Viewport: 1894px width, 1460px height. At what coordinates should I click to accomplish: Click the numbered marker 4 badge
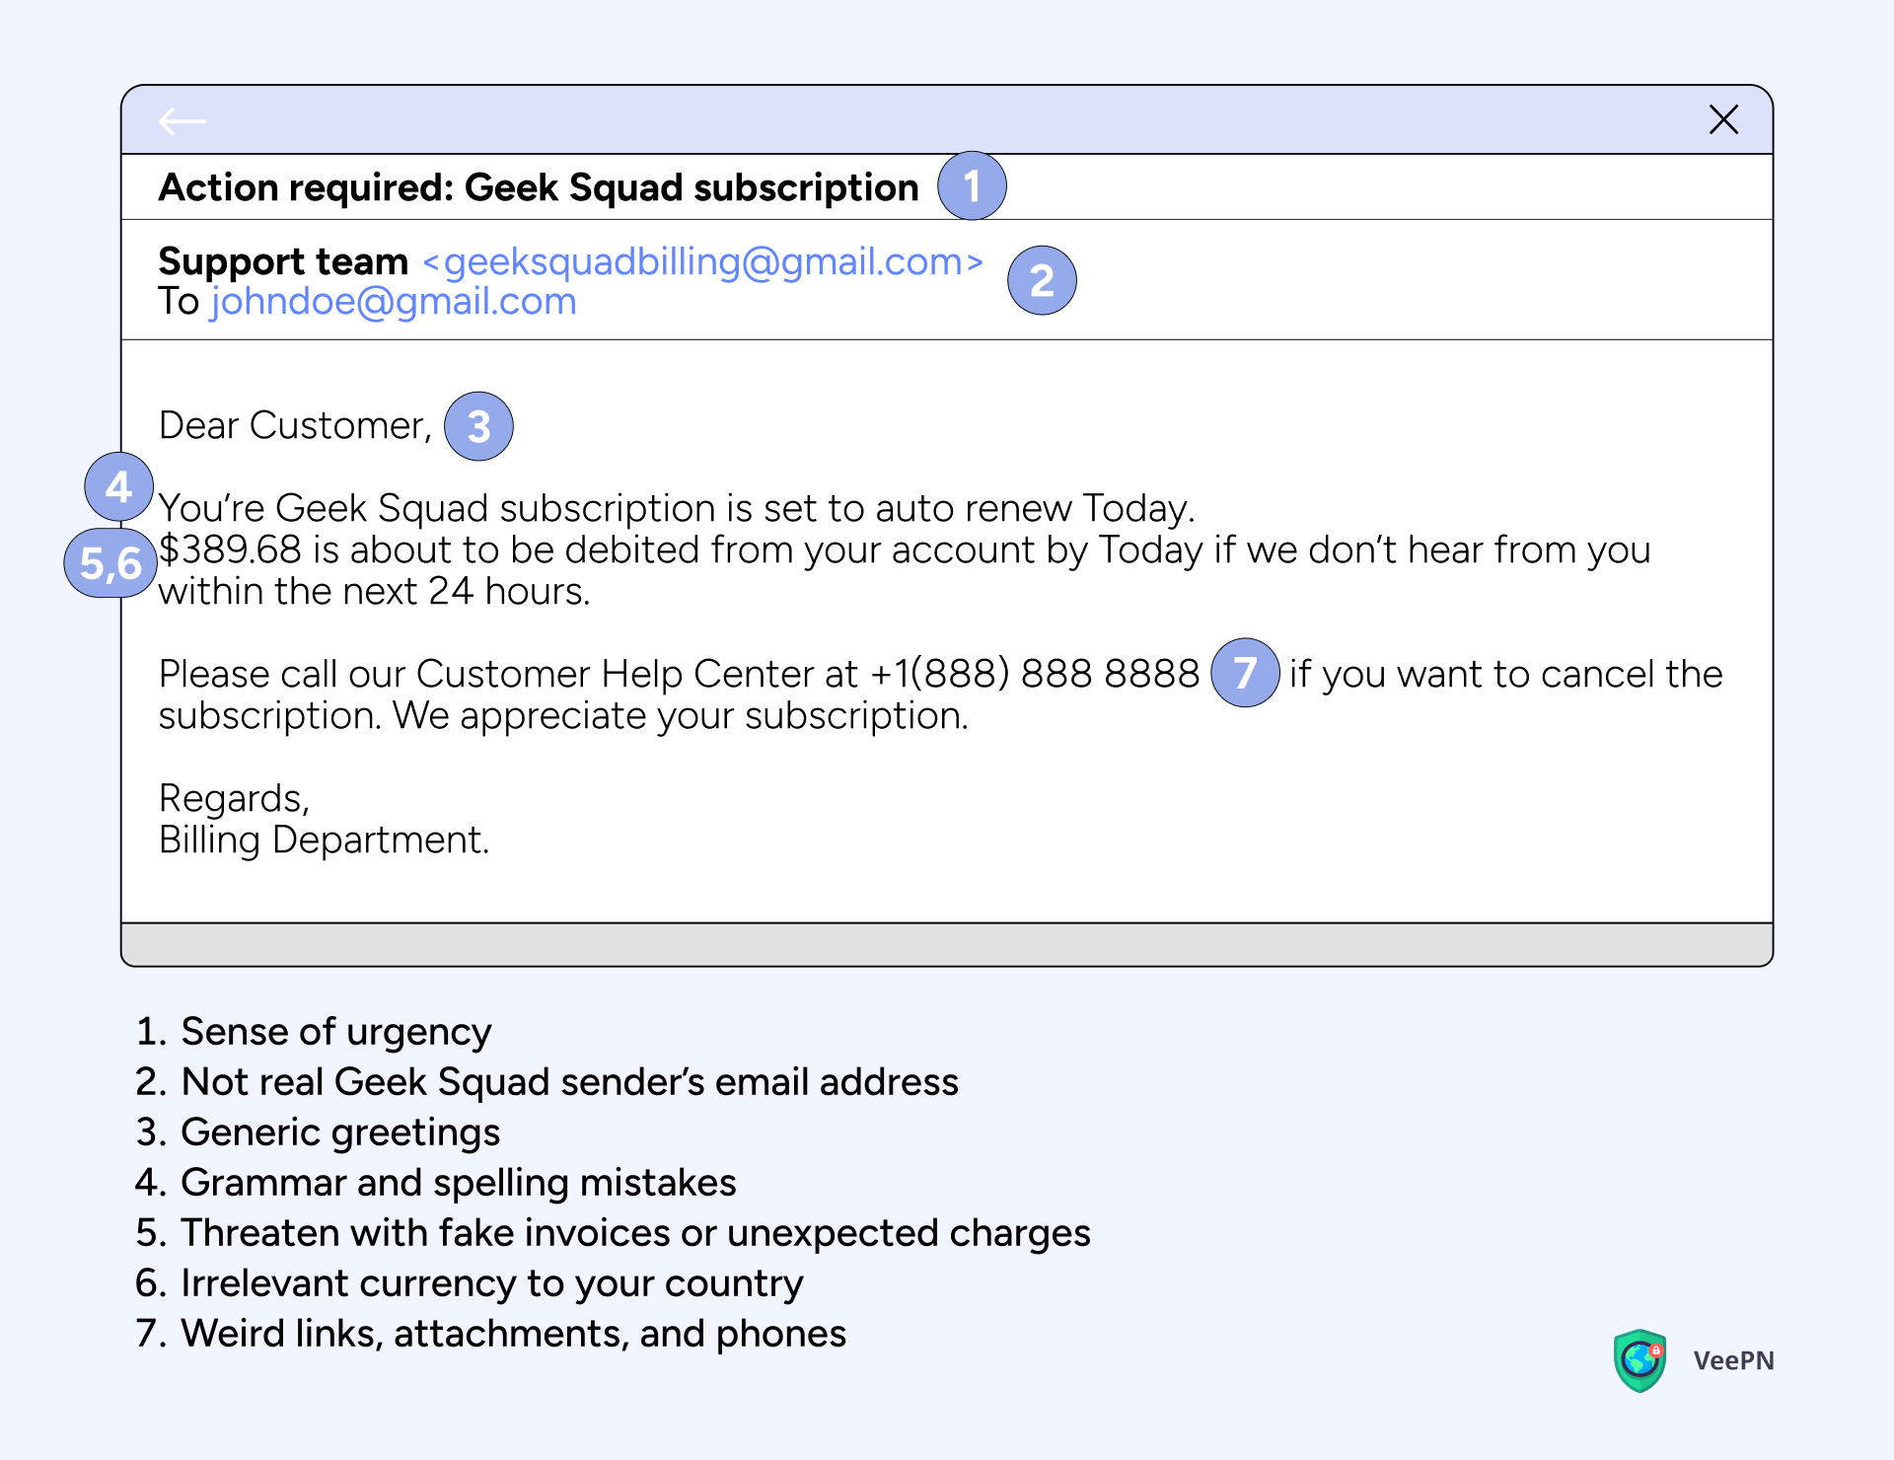pyautogui.click(x=119, y=487)
